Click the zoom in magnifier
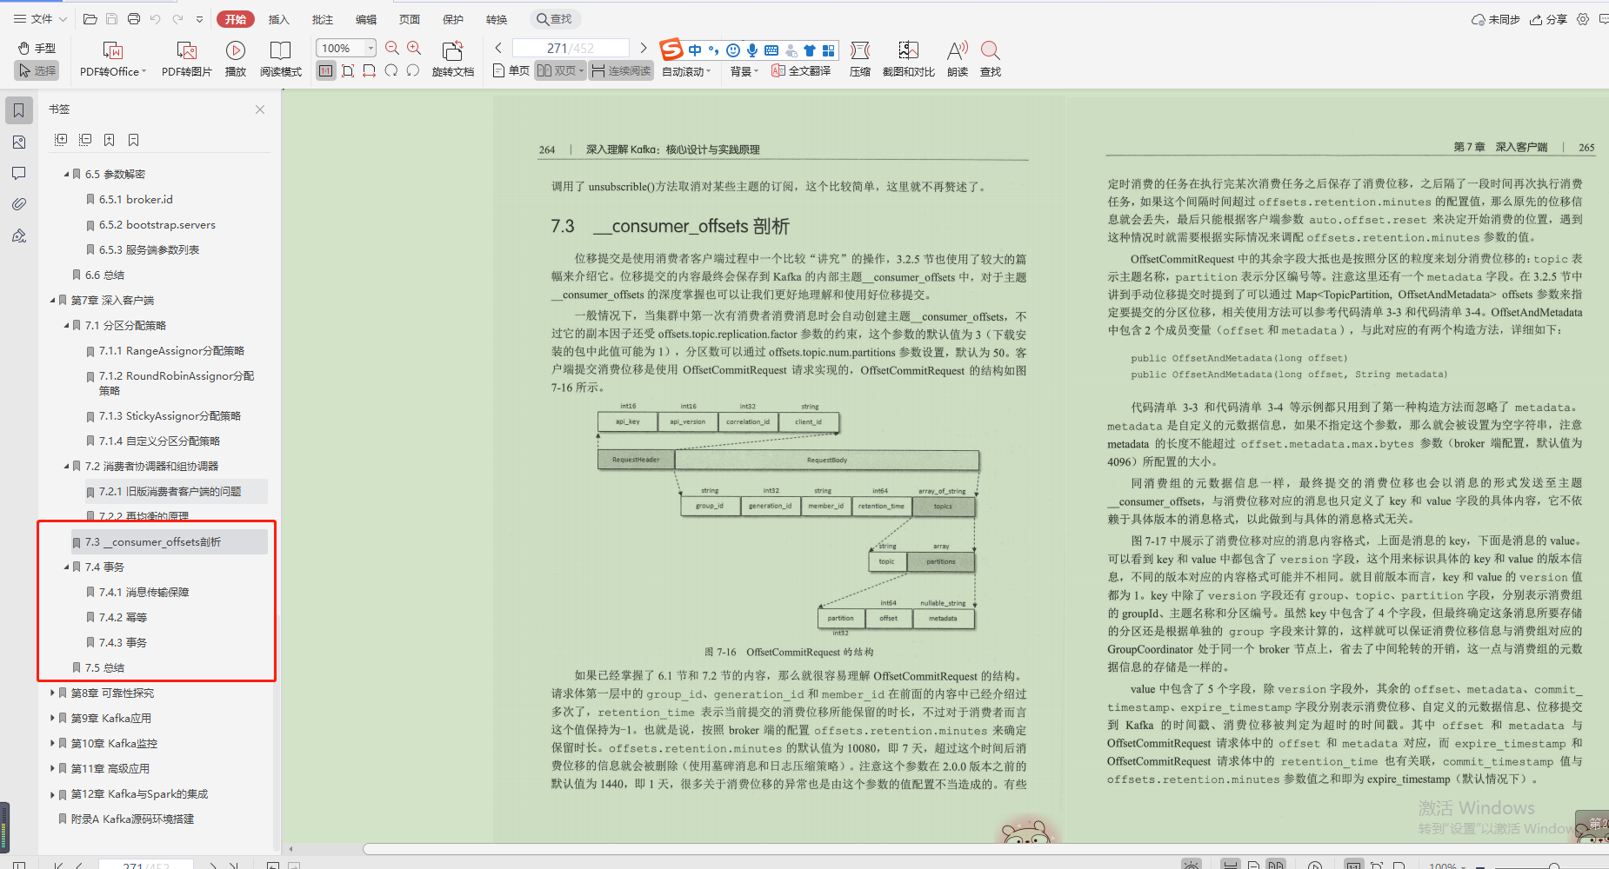The image size is (1609, 869). click(414, 49)
